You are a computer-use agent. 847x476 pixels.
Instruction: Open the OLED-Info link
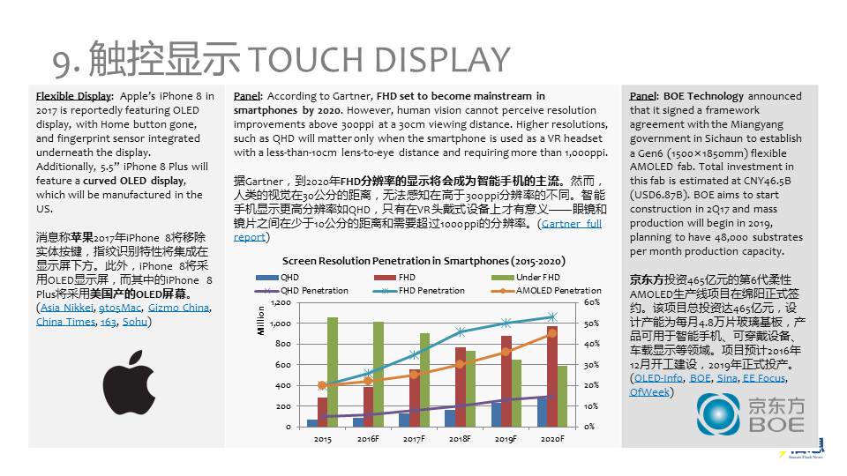658,378
